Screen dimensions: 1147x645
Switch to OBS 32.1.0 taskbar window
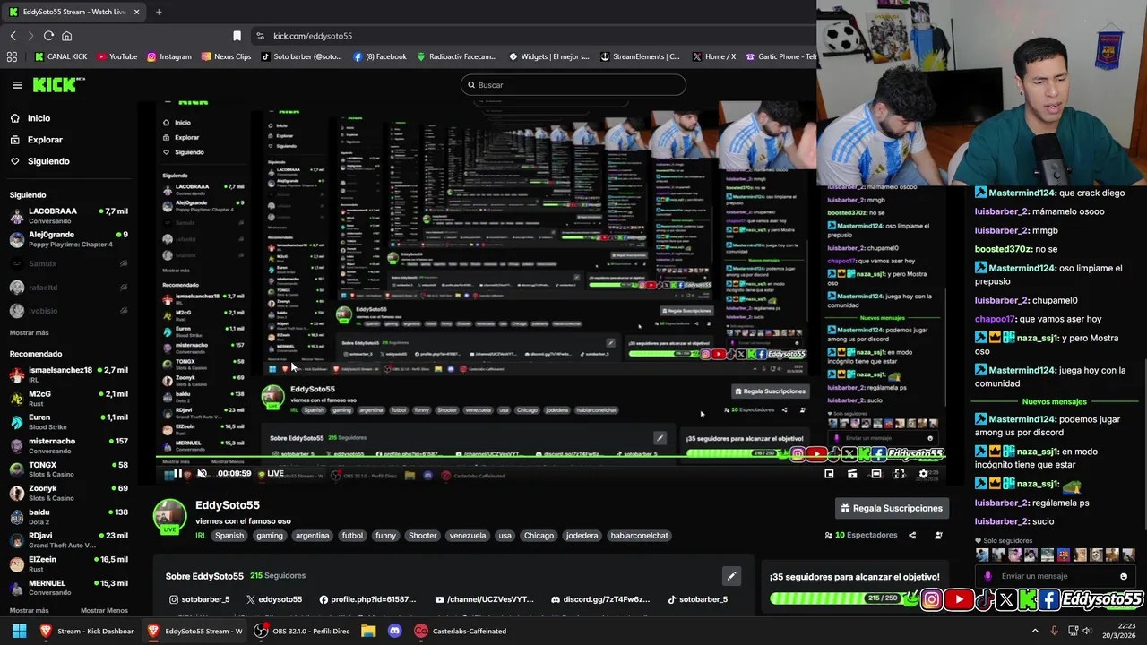click(x=301, y=631)
